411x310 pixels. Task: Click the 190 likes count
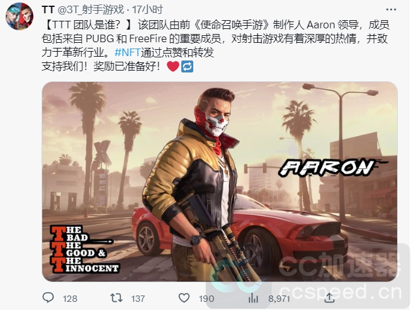coord(206,299)
